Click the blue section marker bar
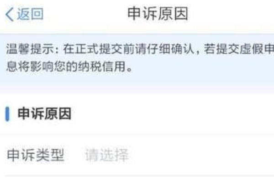This screenshot has height=183, width=274. coord(7,114)
